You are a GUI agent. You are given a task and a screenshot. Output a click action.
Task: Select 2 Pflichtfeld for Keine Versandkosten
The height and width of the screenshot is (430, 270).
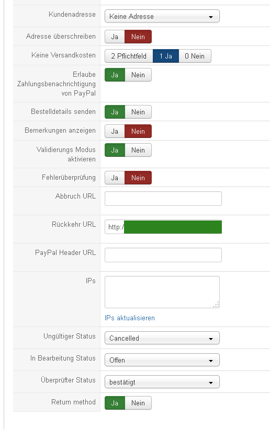129,56
